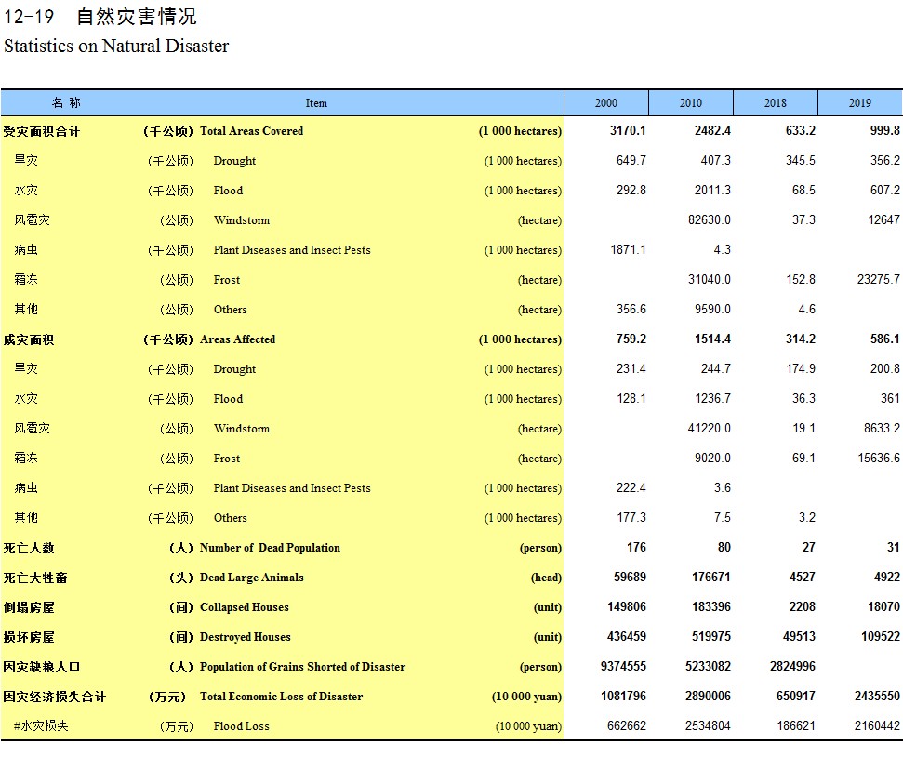This screenshot has width=903, height=771.
Task: Click the flood loss value "662662"
Action: point(627,726)
